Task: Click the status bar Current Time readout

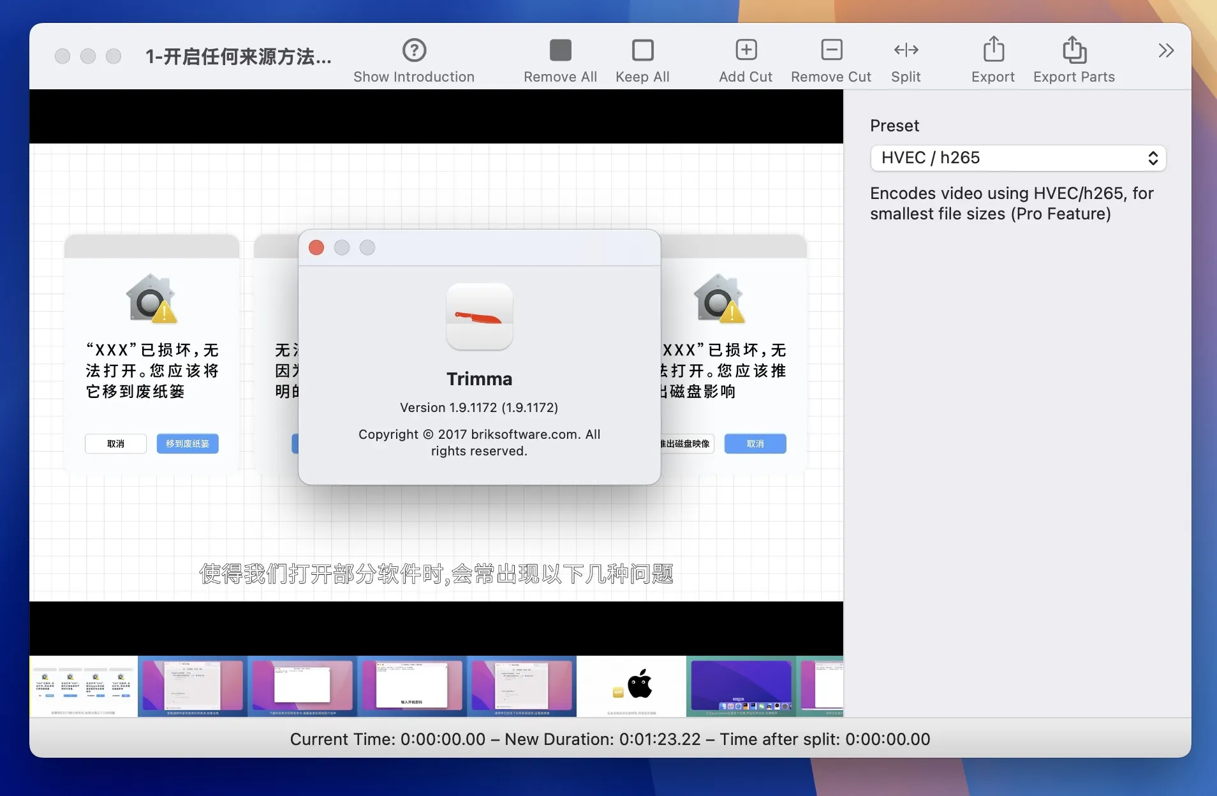Action: [387, 739]
